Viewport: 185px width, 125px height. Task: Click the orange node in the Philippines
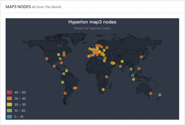[x=139, y=68]
